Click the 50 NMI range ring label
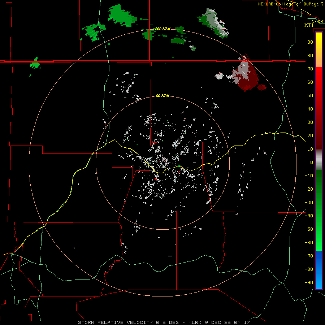 [x=162, y=96]
